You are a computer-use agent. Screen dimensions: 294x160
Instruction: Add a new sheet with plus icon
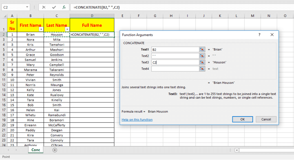tap(55, 150)
